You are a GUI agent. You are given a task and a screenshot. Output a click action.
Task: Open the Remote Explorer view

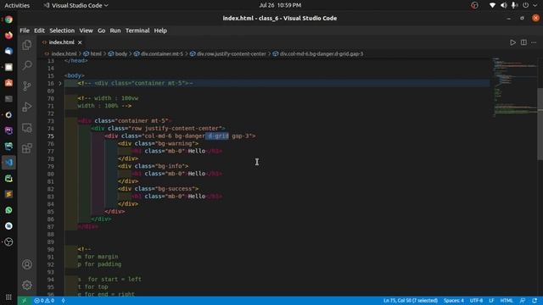click(27, 128)
